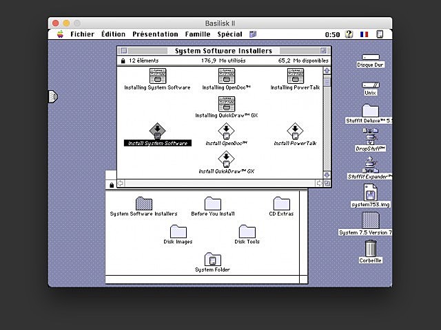The width and height of the screenshot is (441, 330).
Task: Click the '176,9 Mo utilisés' text
Action: click(x=223, y=60)
